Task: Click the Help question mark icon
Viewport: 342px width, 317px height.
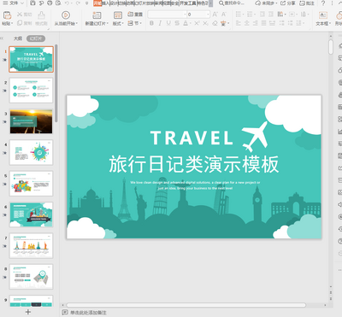Action: [323, 3]
